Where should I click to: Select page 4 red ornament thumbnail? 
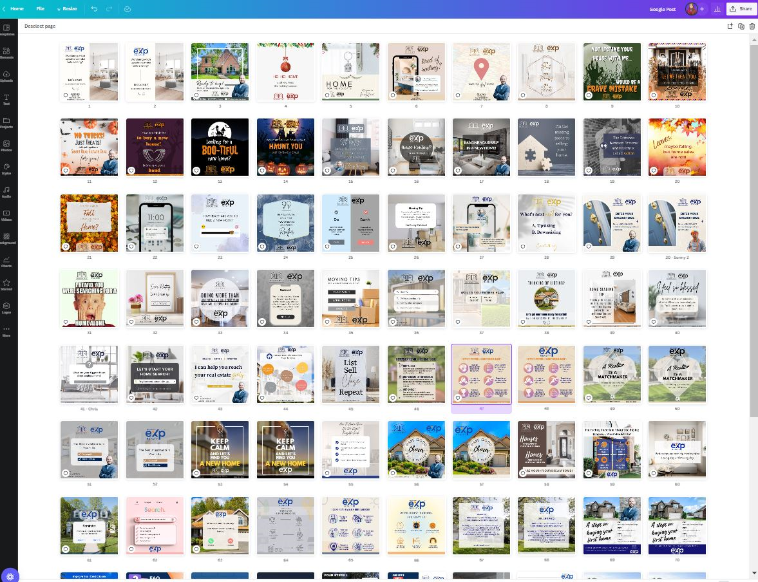(x=285, y=71)
